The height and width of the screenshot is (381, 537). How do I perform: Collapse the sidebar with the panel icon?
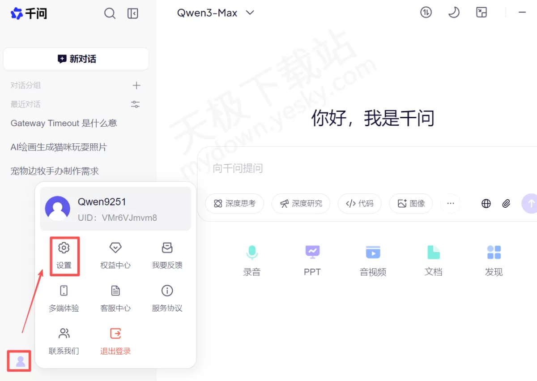click(133, 13)
